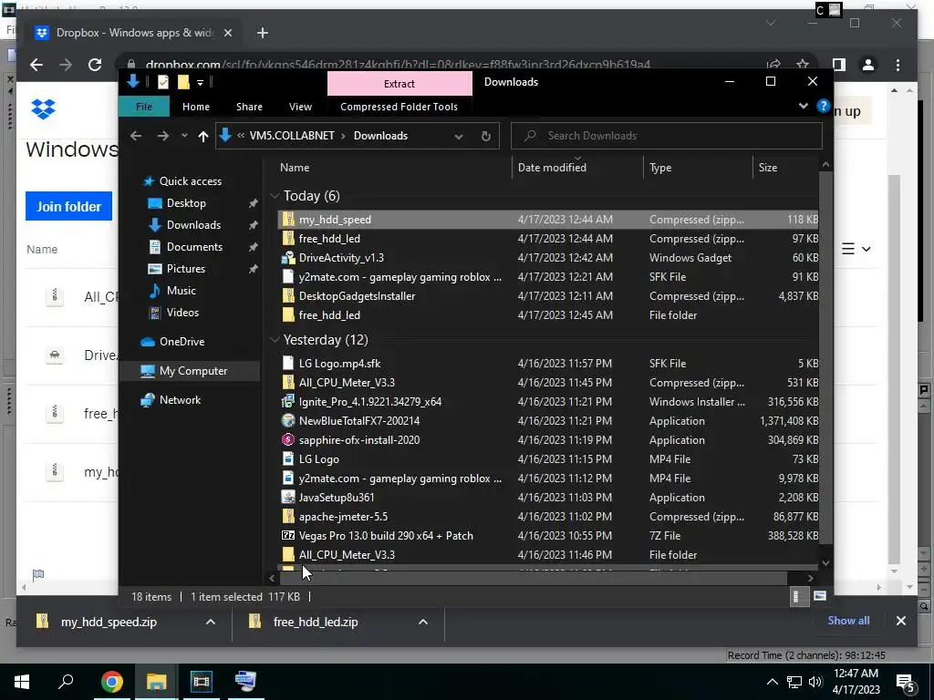Click New folder icon in quick access toolbar
The height and width of the screenshot is (700, 934).
pos(183,82)
